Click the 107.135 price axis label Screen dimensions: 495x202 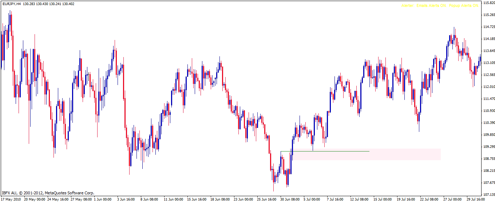click(x=488, y=194)
